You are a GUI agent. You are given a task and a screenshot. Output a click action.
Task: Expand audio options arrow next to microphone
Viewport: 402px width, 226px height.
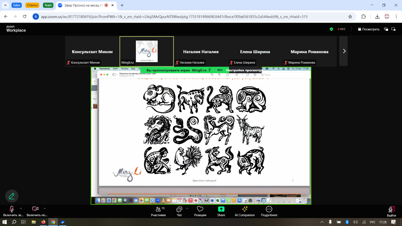(21, 208)
